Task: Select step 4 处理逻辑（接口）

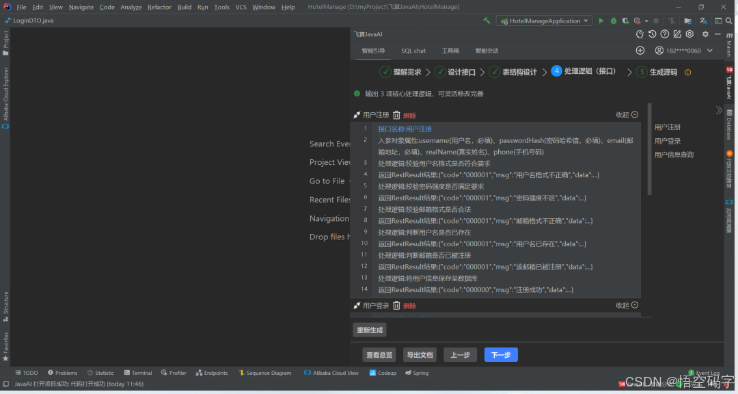Action: point(584,71)
